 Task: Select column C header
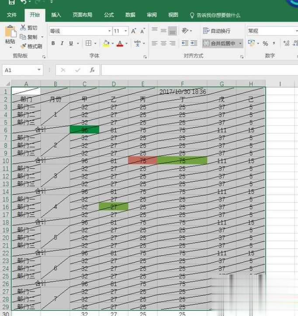coord(84,83)
